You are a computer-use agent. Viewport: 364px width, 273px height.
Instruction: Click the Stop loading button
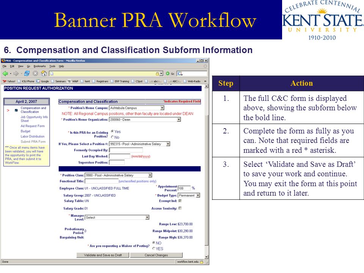[x=35, y=74]
